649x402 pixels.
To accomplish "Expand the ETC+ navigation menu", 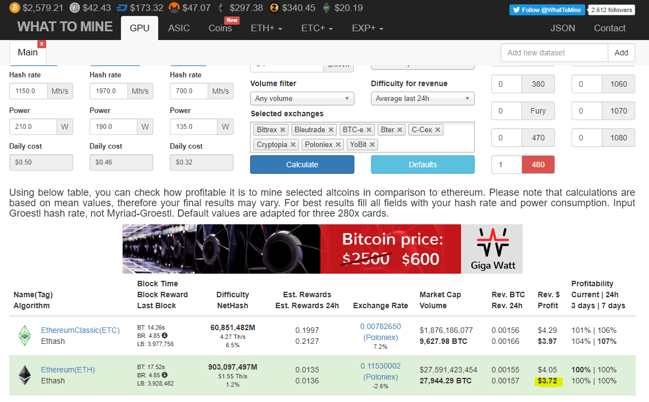I will coord(317,28).
